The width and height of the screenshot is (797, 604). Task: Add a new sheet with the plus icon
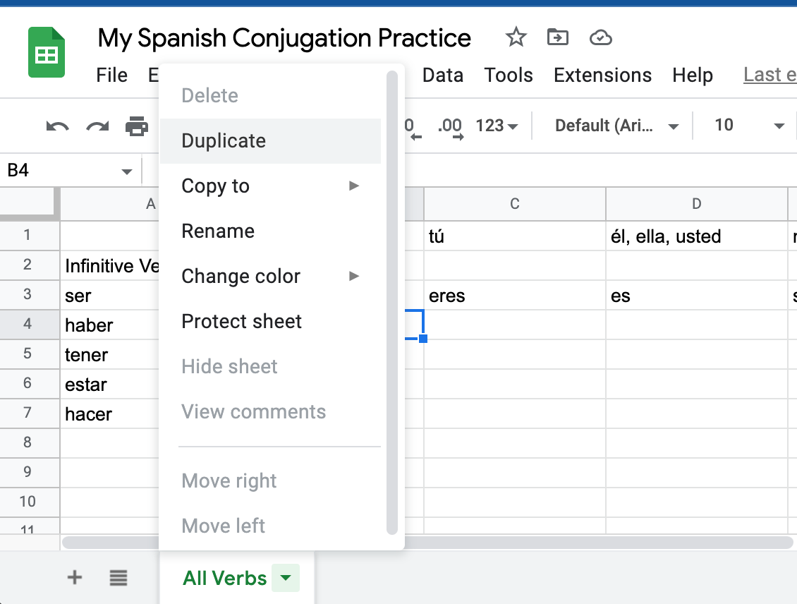click(74, 576)
